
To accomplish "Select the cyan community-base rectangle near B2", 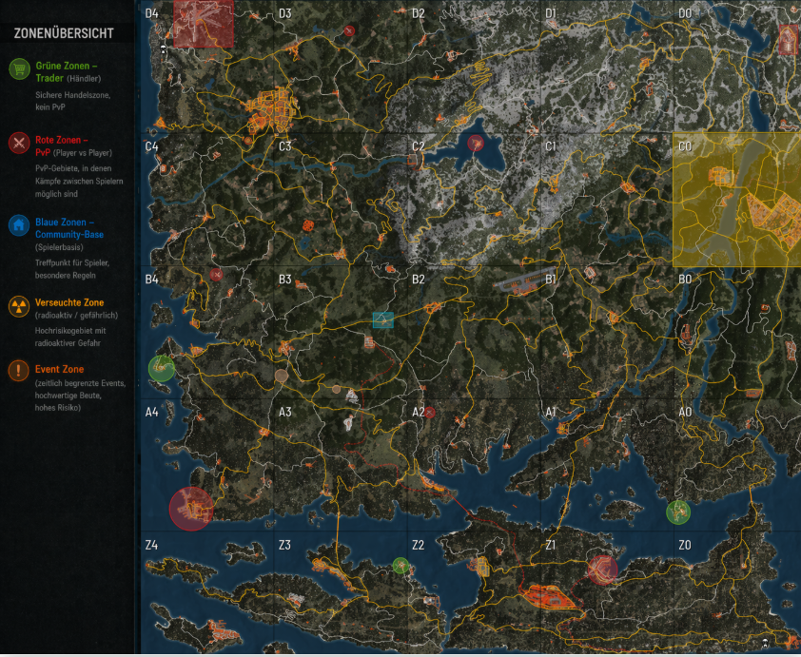I will tap(383, 320).
